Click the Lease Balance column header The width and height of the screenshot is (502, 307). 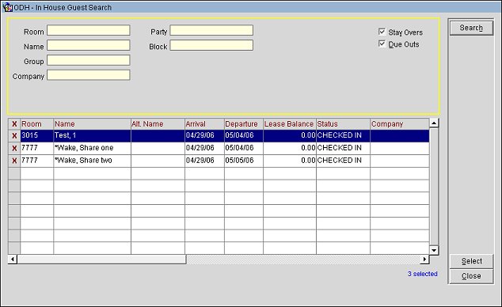pos(290,124)
